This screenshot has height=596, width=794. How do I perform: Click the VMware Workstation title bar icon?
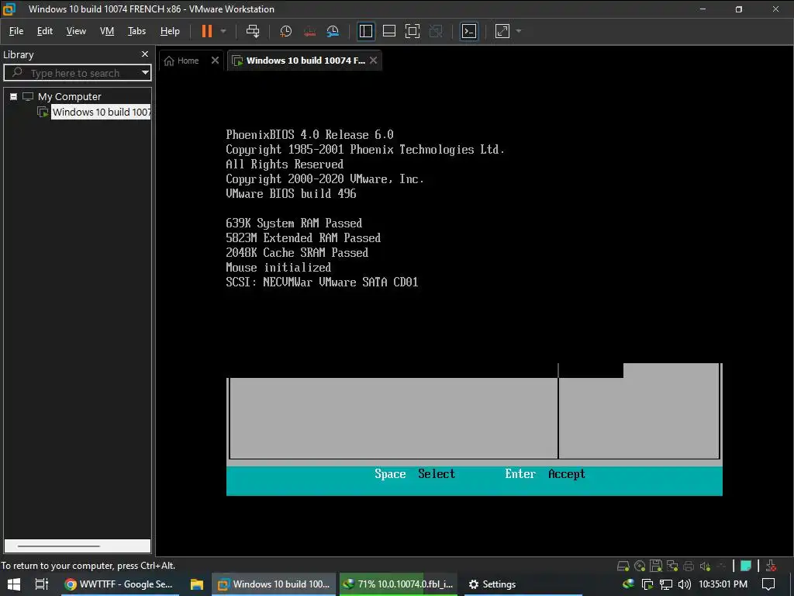9,9
